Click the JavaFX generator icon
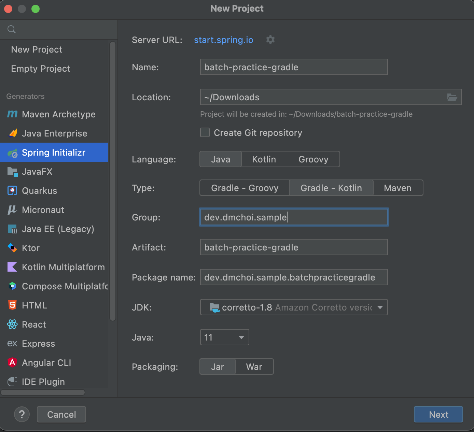474x432 pixels. 12,172
